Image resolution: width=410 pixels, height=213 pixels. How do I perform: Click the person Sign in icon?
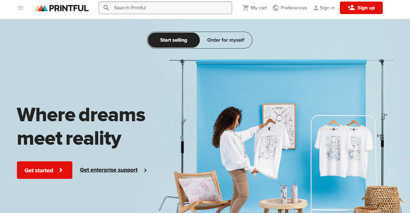coord(316,8)
